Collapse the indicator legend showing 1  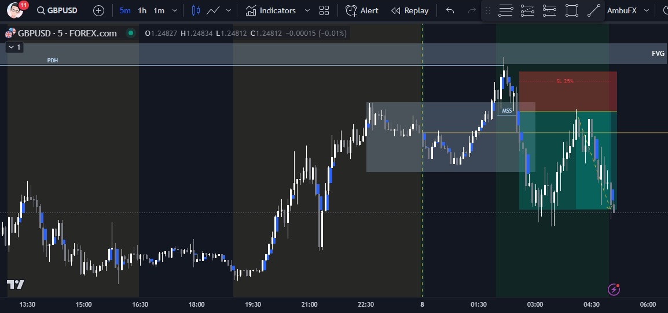14,47
